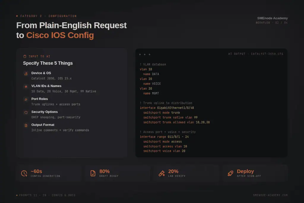The width and height of the screenshot is (304, 203).
Task: Select the 80% Draft Ready card
Action: (x=118, y=173)
